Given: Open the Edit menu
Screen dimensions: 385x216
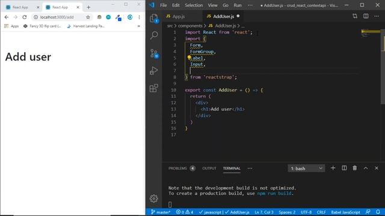Looking at the screenshot, I should (x=176, y=5).
